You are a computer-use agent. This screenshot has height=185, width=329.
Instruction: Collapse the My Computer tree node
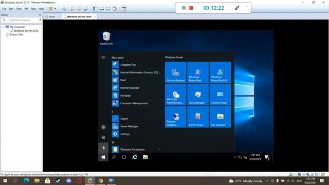(x=4, y=27)
